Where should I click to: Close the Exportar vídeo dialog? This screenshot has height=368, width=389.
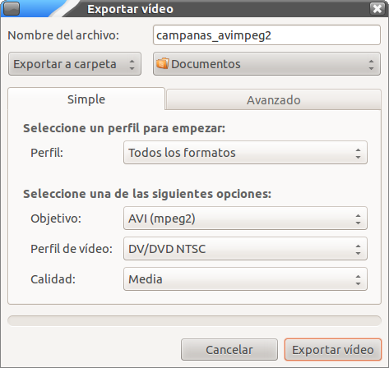(x=377, y=8)
